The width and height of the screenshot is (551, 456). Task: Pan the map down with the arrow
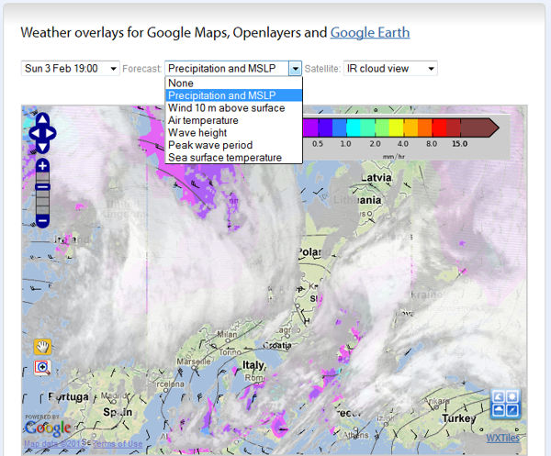point(42,147)
